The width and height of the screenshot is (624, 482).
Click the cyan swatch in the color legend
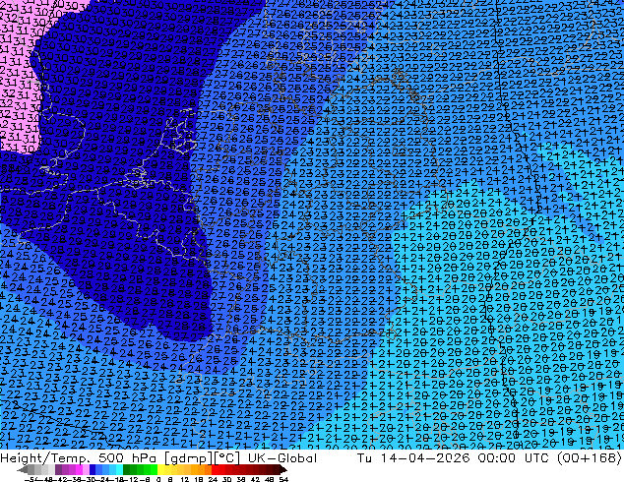tap(119, 469)
